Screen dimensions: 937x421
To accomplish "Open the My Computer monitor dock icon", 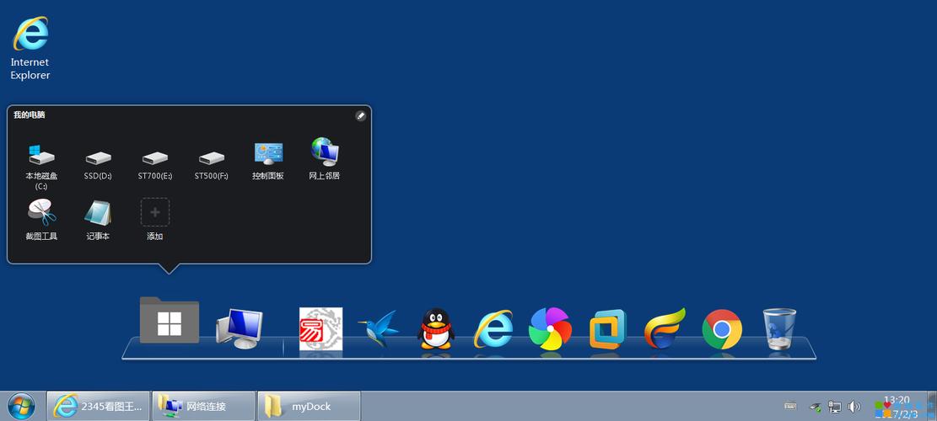I will (x=240, y=328).
